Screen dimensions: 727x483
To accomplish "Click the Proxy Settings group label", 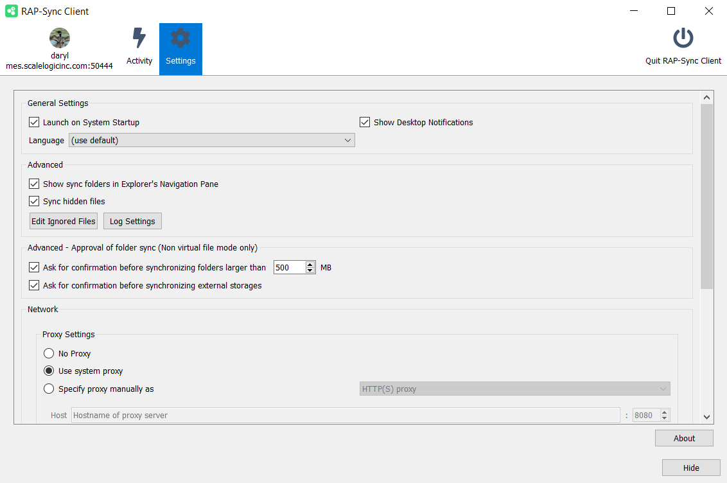I will coord(69,334).
